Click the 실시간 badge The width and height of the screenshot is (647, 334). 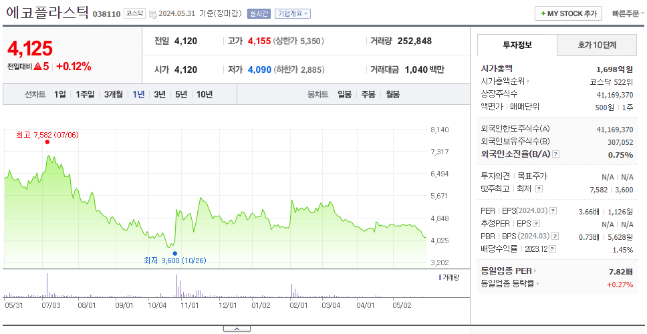click(259, 13)
